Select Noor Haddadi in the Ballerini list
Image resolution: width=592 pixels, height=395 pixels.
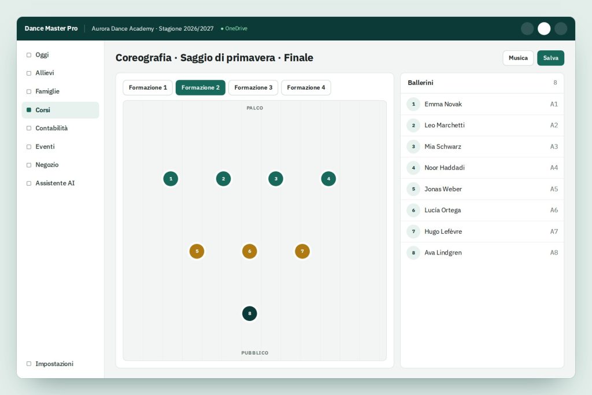pyautogui.click(x=482, y=168)
